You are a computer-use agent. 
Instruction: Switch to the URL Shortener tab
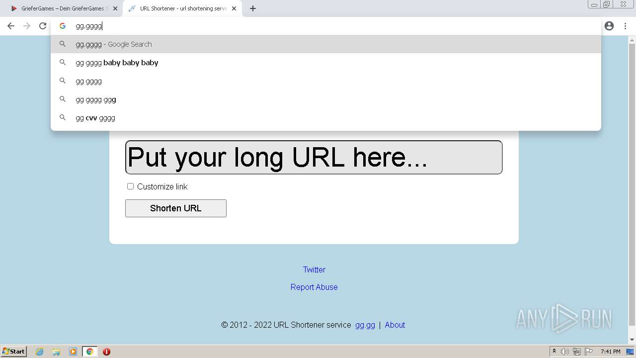[183, 8]
